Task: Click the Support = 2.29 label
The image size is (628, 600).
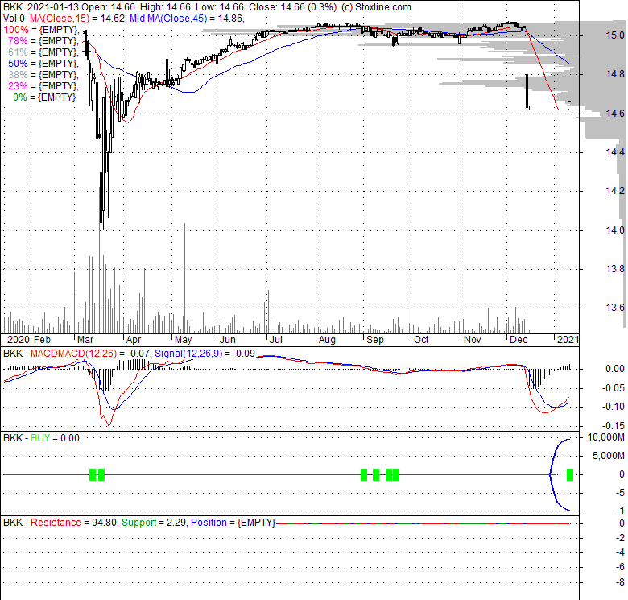Action: pos(154,523)
